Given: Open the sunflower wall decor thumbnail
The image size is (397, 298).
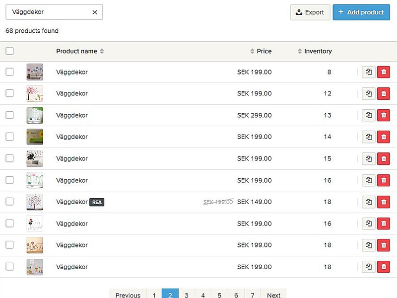Looking at the screenshot, I should coord(35,137).
